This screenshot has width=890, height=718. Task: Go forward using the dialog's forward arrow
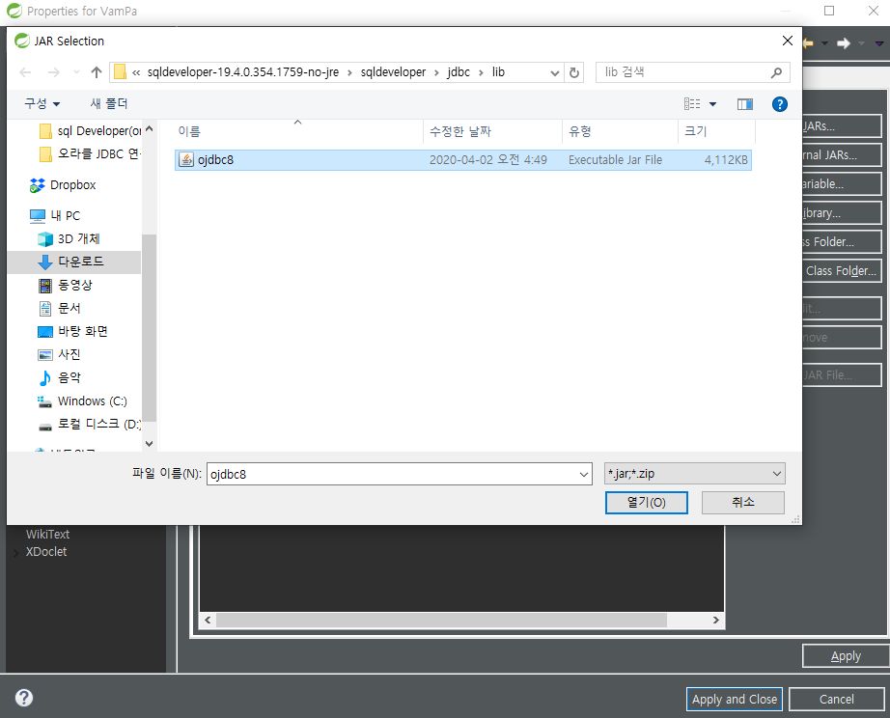tap(54, 72)
